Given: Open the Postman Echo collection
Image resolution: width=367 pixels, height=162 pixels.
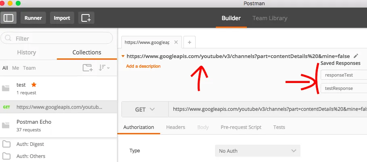Looking at the screenshot, I should (x=58, y=125).
